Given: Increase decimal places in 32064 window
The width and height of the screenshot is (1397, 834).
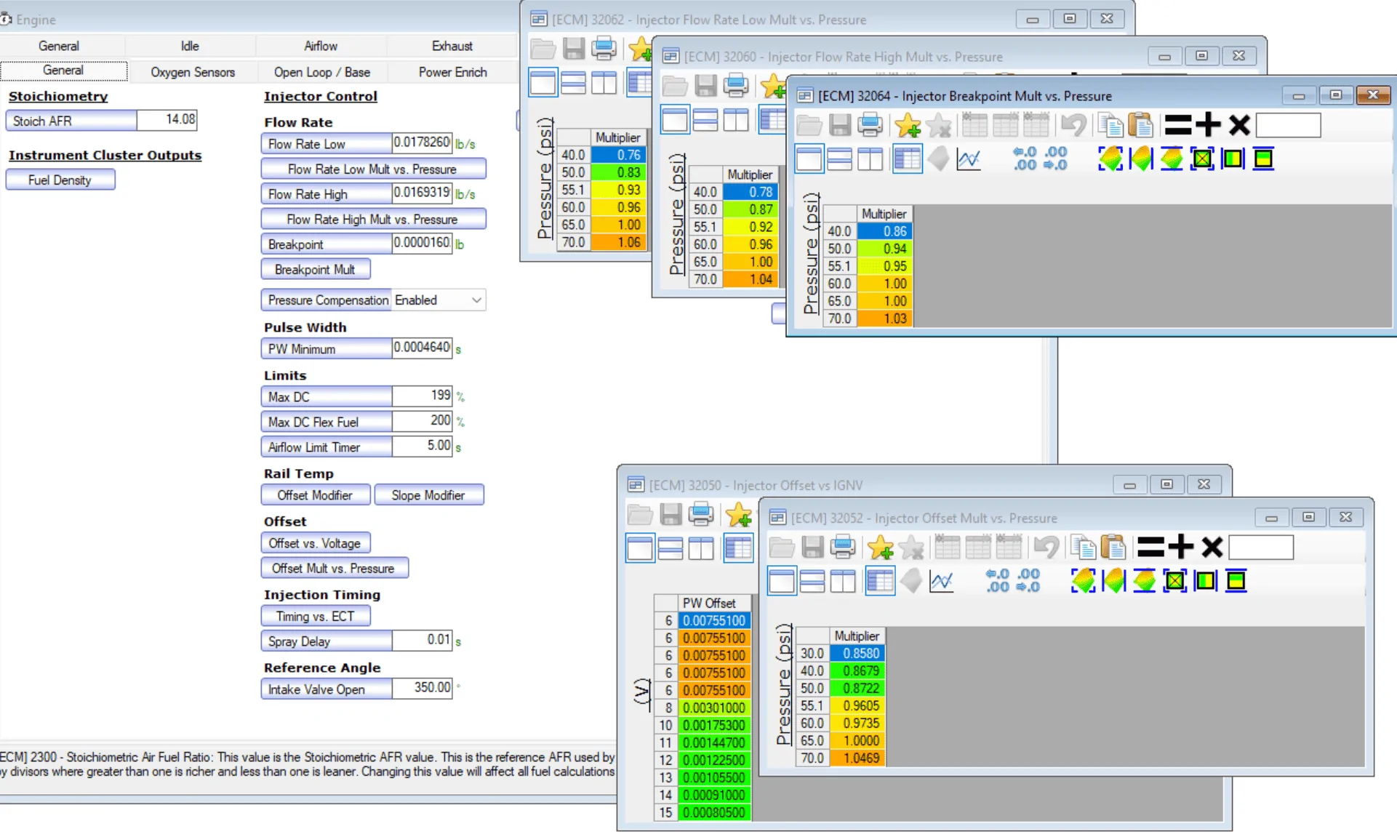Looking at the screenshot, I should (1055, 159).
